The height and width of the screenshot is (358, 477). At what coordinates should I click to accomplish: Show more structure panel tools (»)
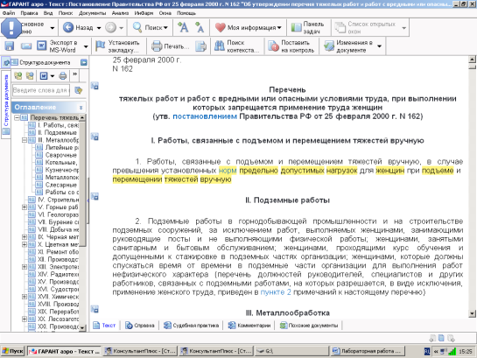tap(75, 74)
